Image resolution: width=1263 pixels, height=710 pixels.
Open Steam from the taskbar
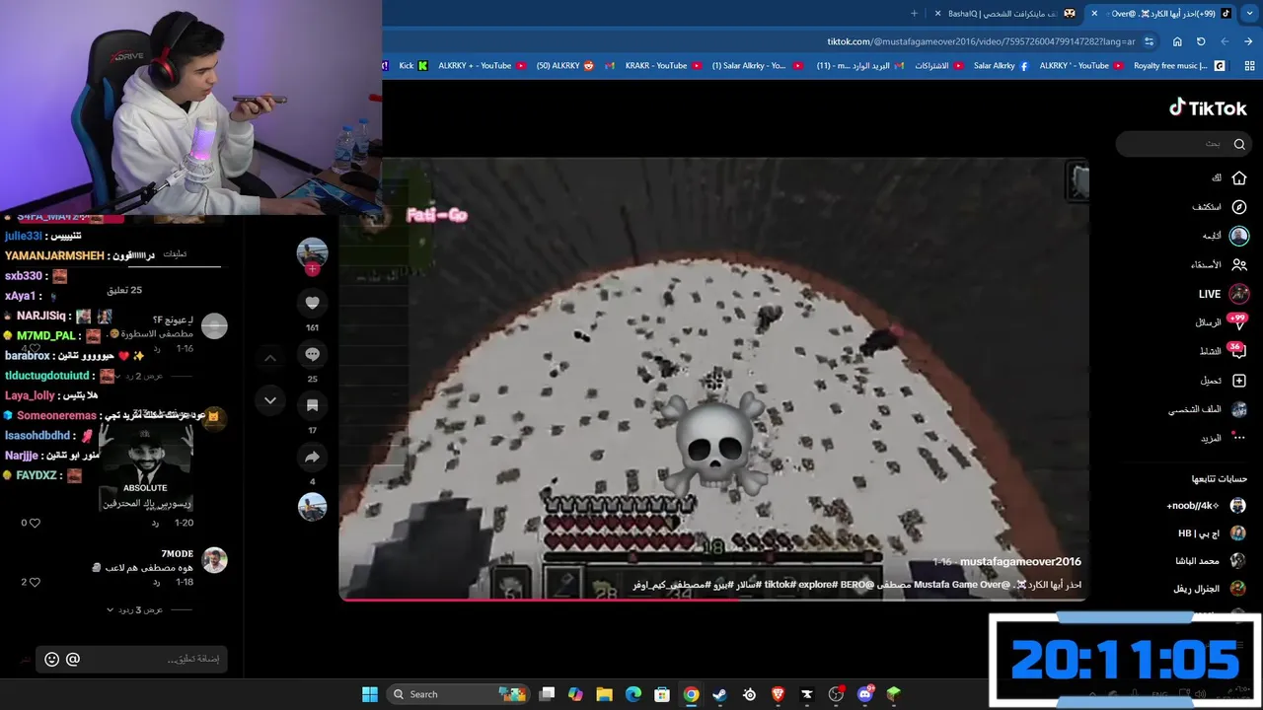click(x=719, y=694)
